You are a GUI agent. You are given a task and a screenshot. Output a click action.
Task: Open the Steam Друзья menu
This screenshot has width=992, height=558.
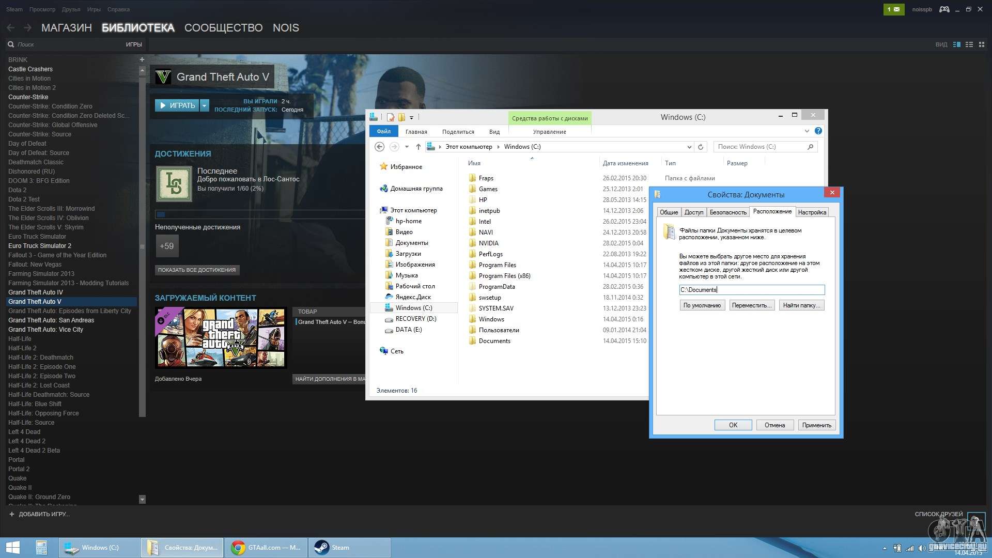point(71,9)
